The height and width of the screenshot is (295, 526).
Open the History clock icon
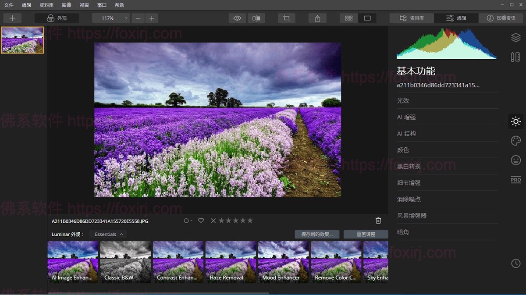pos(515,263)
